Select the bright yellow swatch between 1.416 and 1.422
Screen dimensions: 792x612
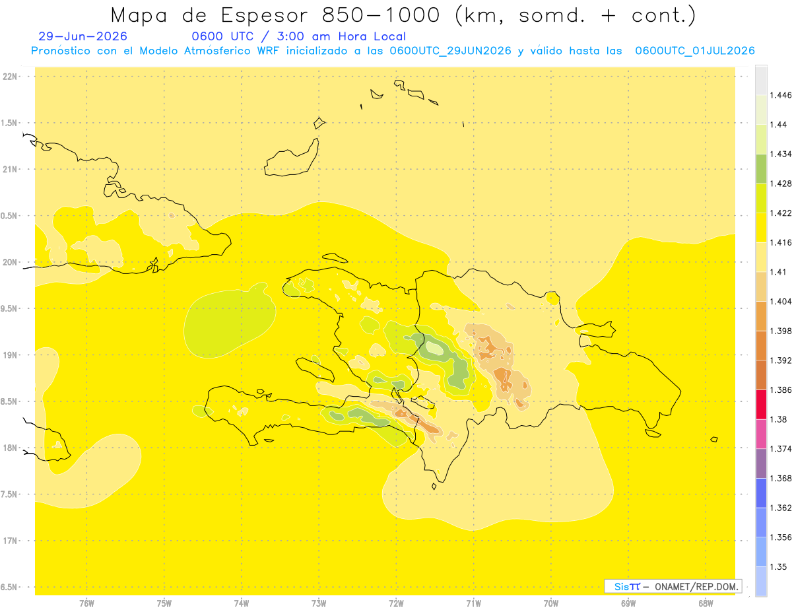click(761, 228)
